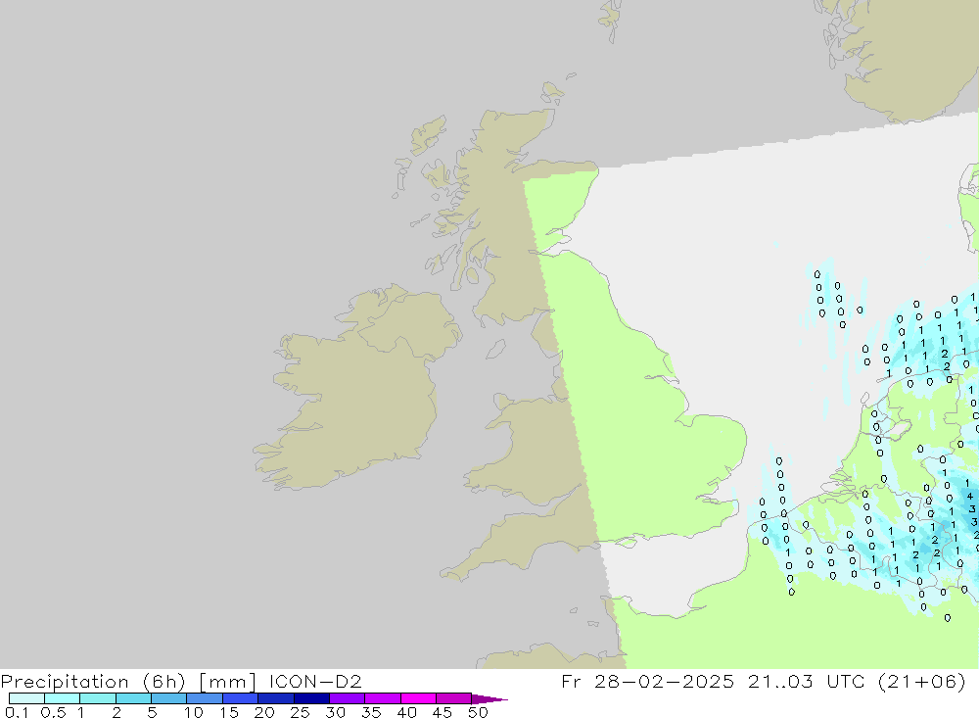This screenshot has height=718, width=979.
Task: Select the 0.5–1 mm legend color box
Action: pos(63,698)
